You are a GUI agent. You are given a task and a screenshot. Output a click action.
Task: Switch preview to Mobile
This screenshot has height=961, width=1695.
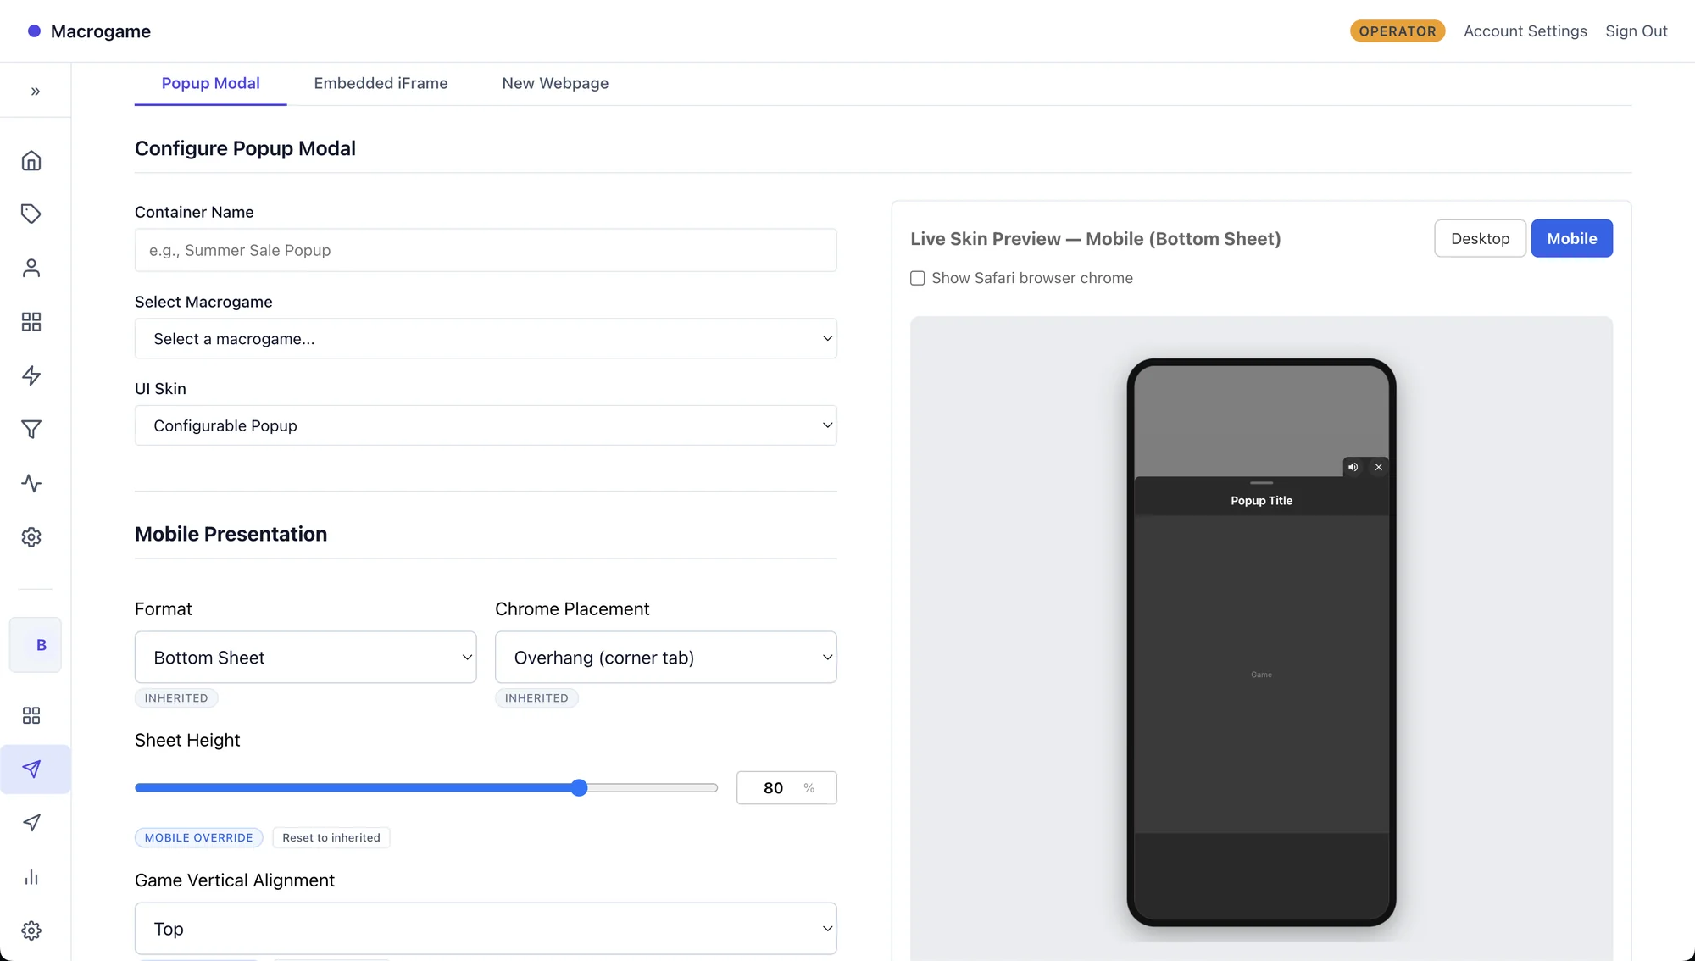[x=1571, y=238]
